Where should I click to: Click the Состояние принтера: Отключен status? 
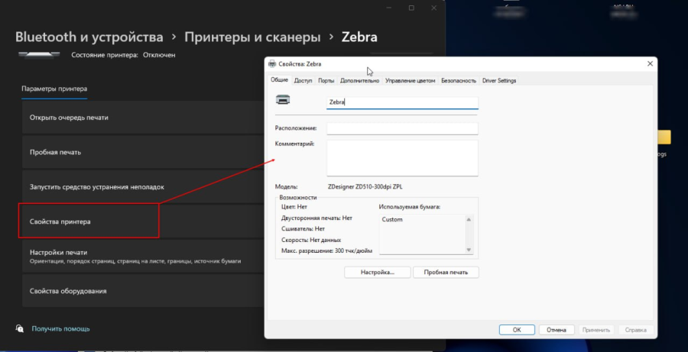[x=123, y=55]
